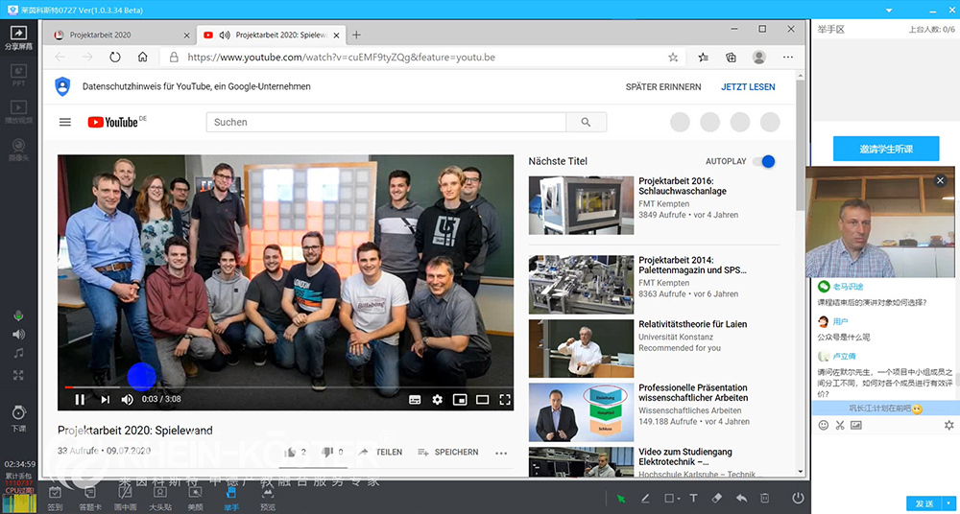Open the 答题卡 answer card tool
Viewport: 960px width, 514px height.
89,498
